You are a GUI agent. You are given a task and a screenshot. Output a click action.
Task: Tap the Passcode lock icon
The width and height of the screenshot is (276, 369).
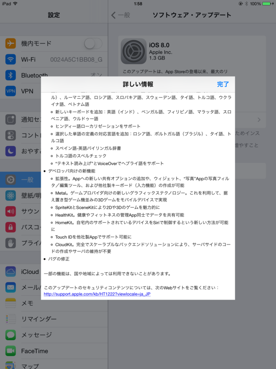(x=11, y=227)
